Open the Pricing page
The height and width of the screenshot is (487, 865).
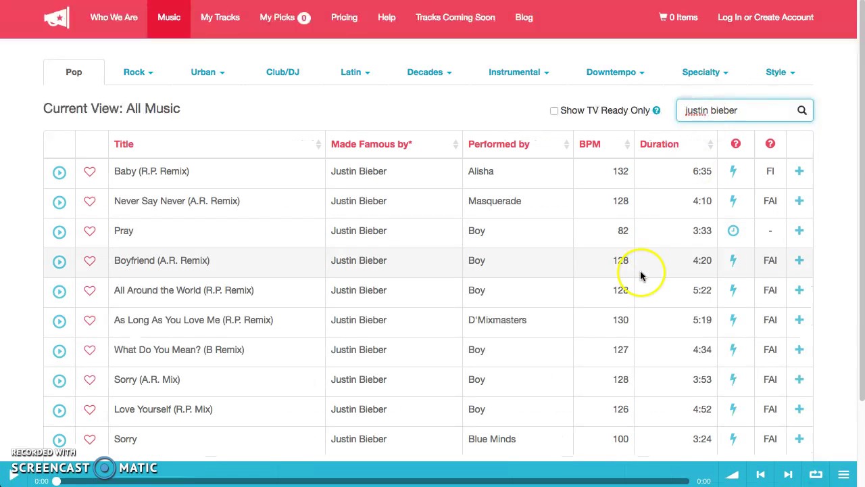click(x=344, y=18)
